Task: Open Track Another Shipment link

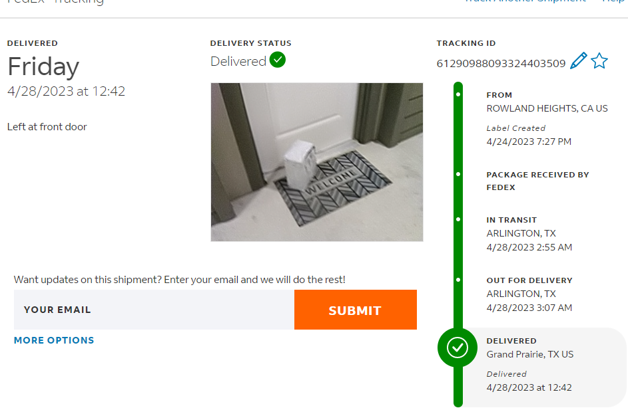Action: [526, 2]
